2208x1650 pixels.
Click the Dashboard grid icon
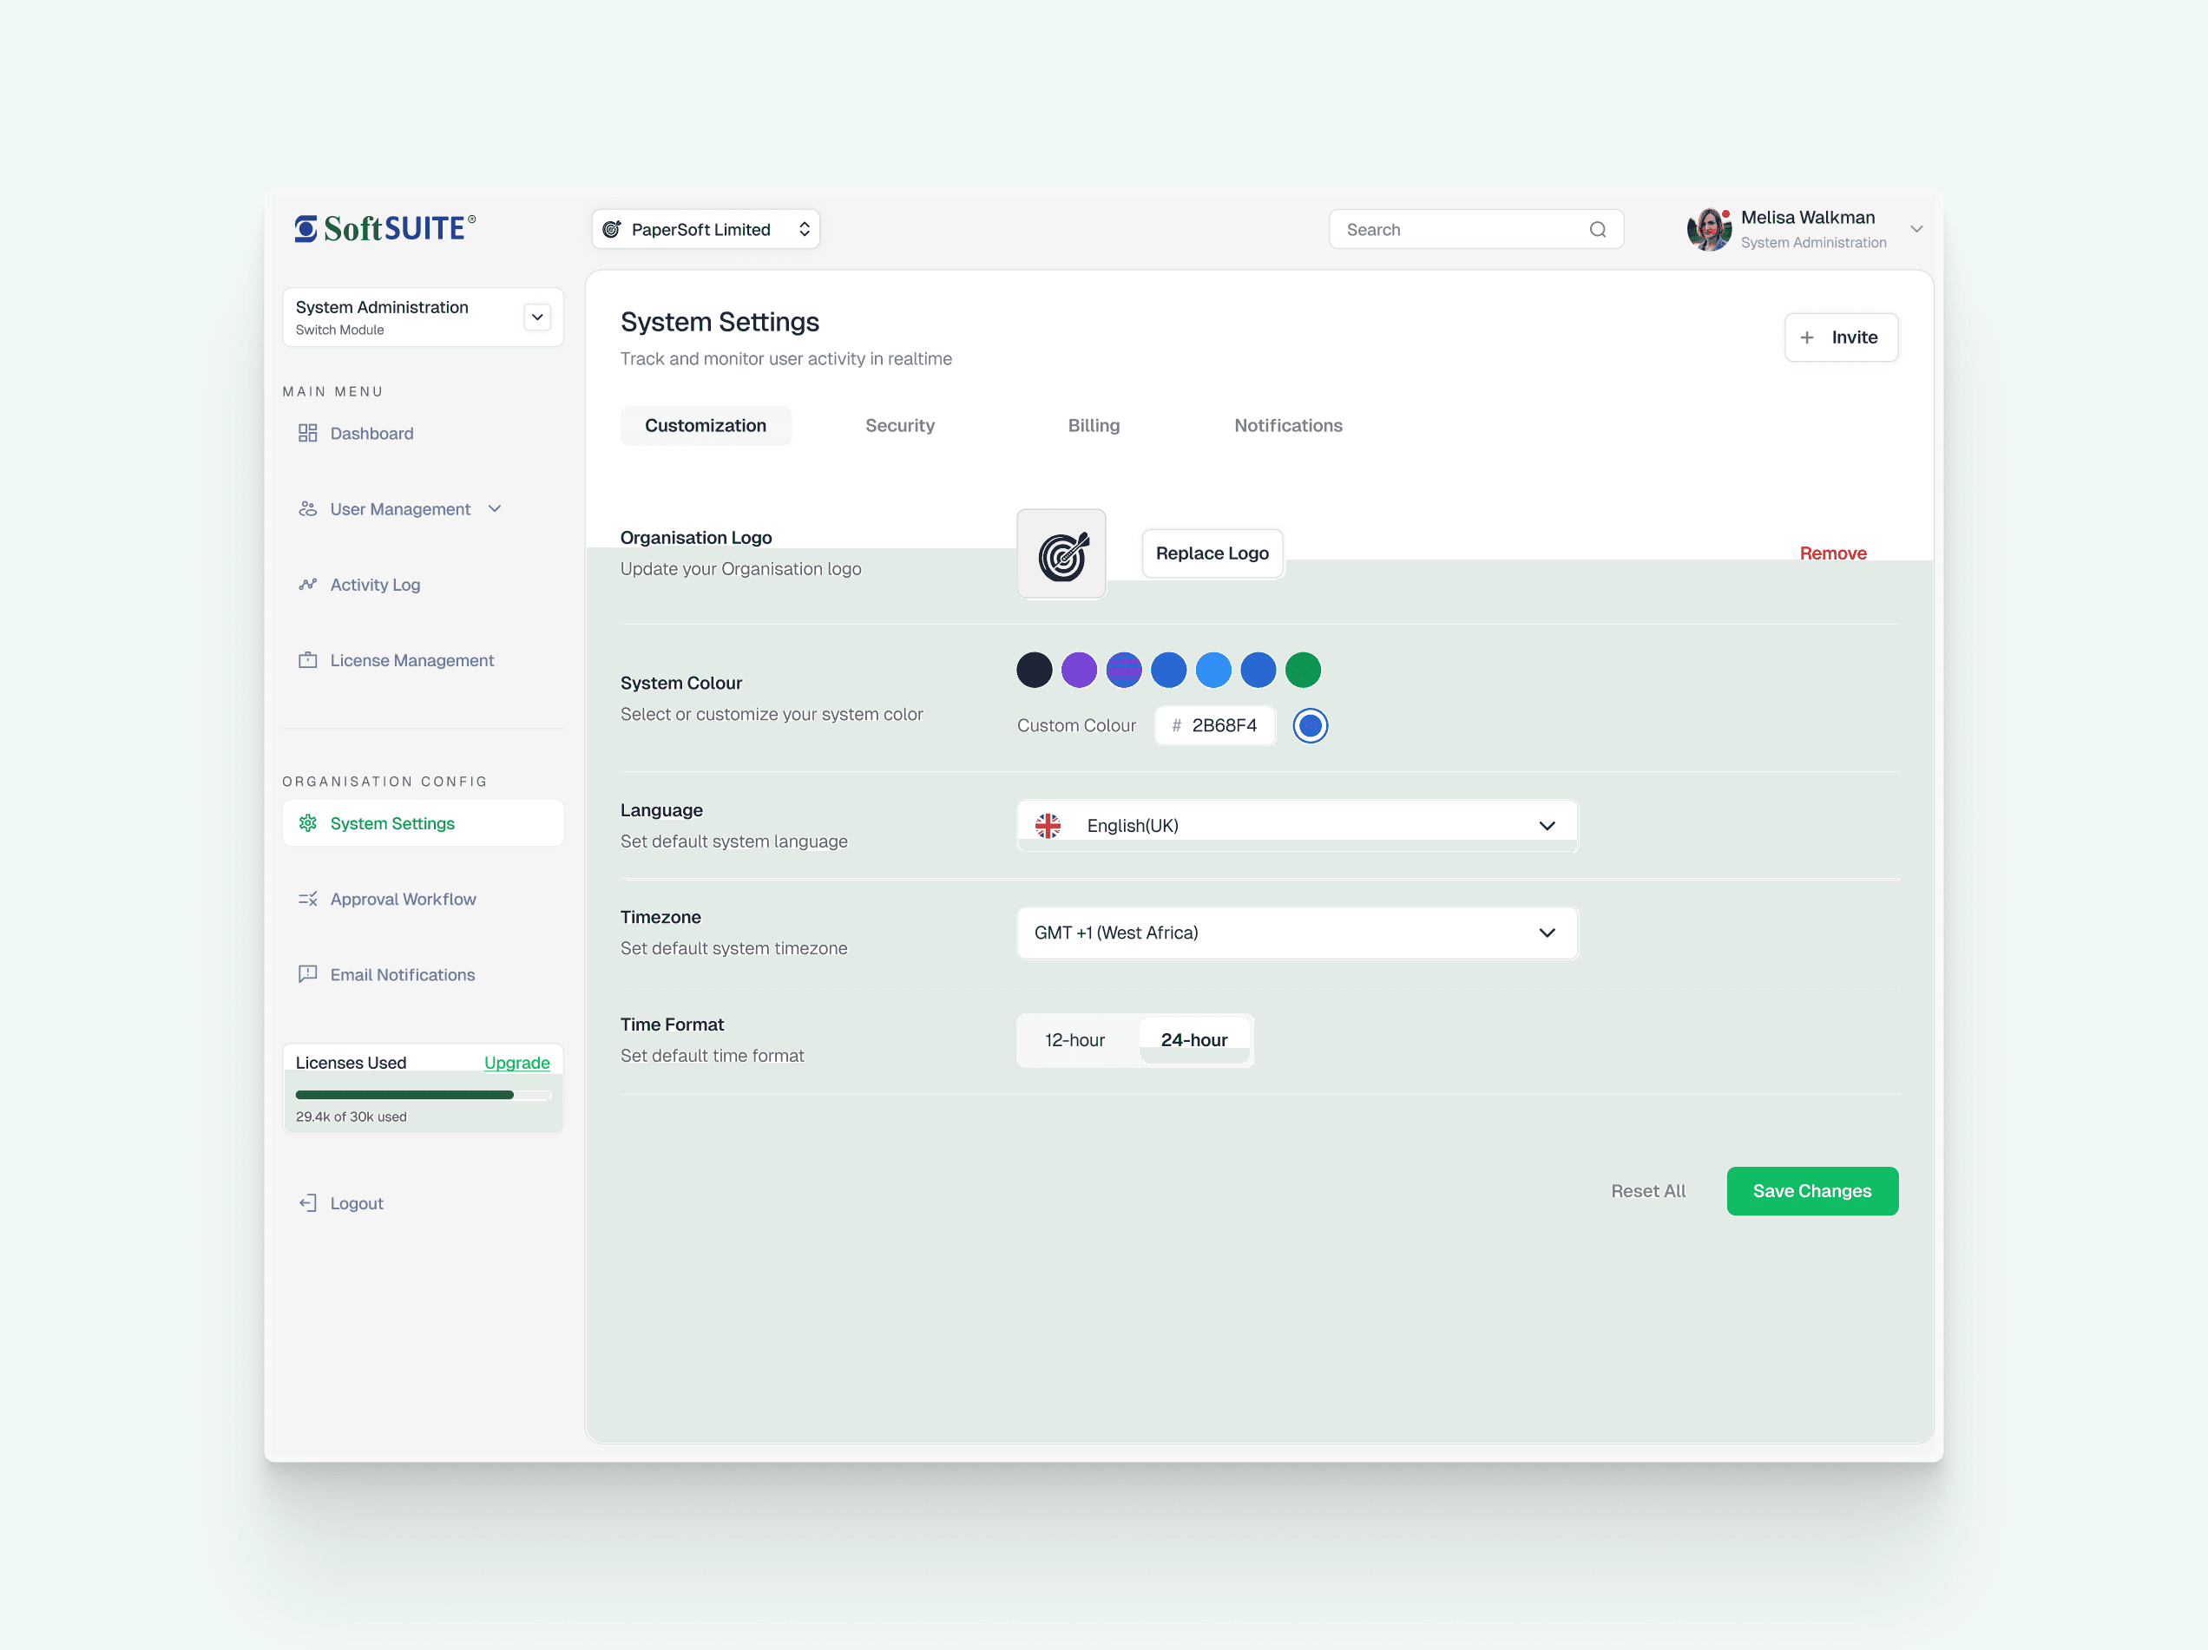click(x=307, y=433)
